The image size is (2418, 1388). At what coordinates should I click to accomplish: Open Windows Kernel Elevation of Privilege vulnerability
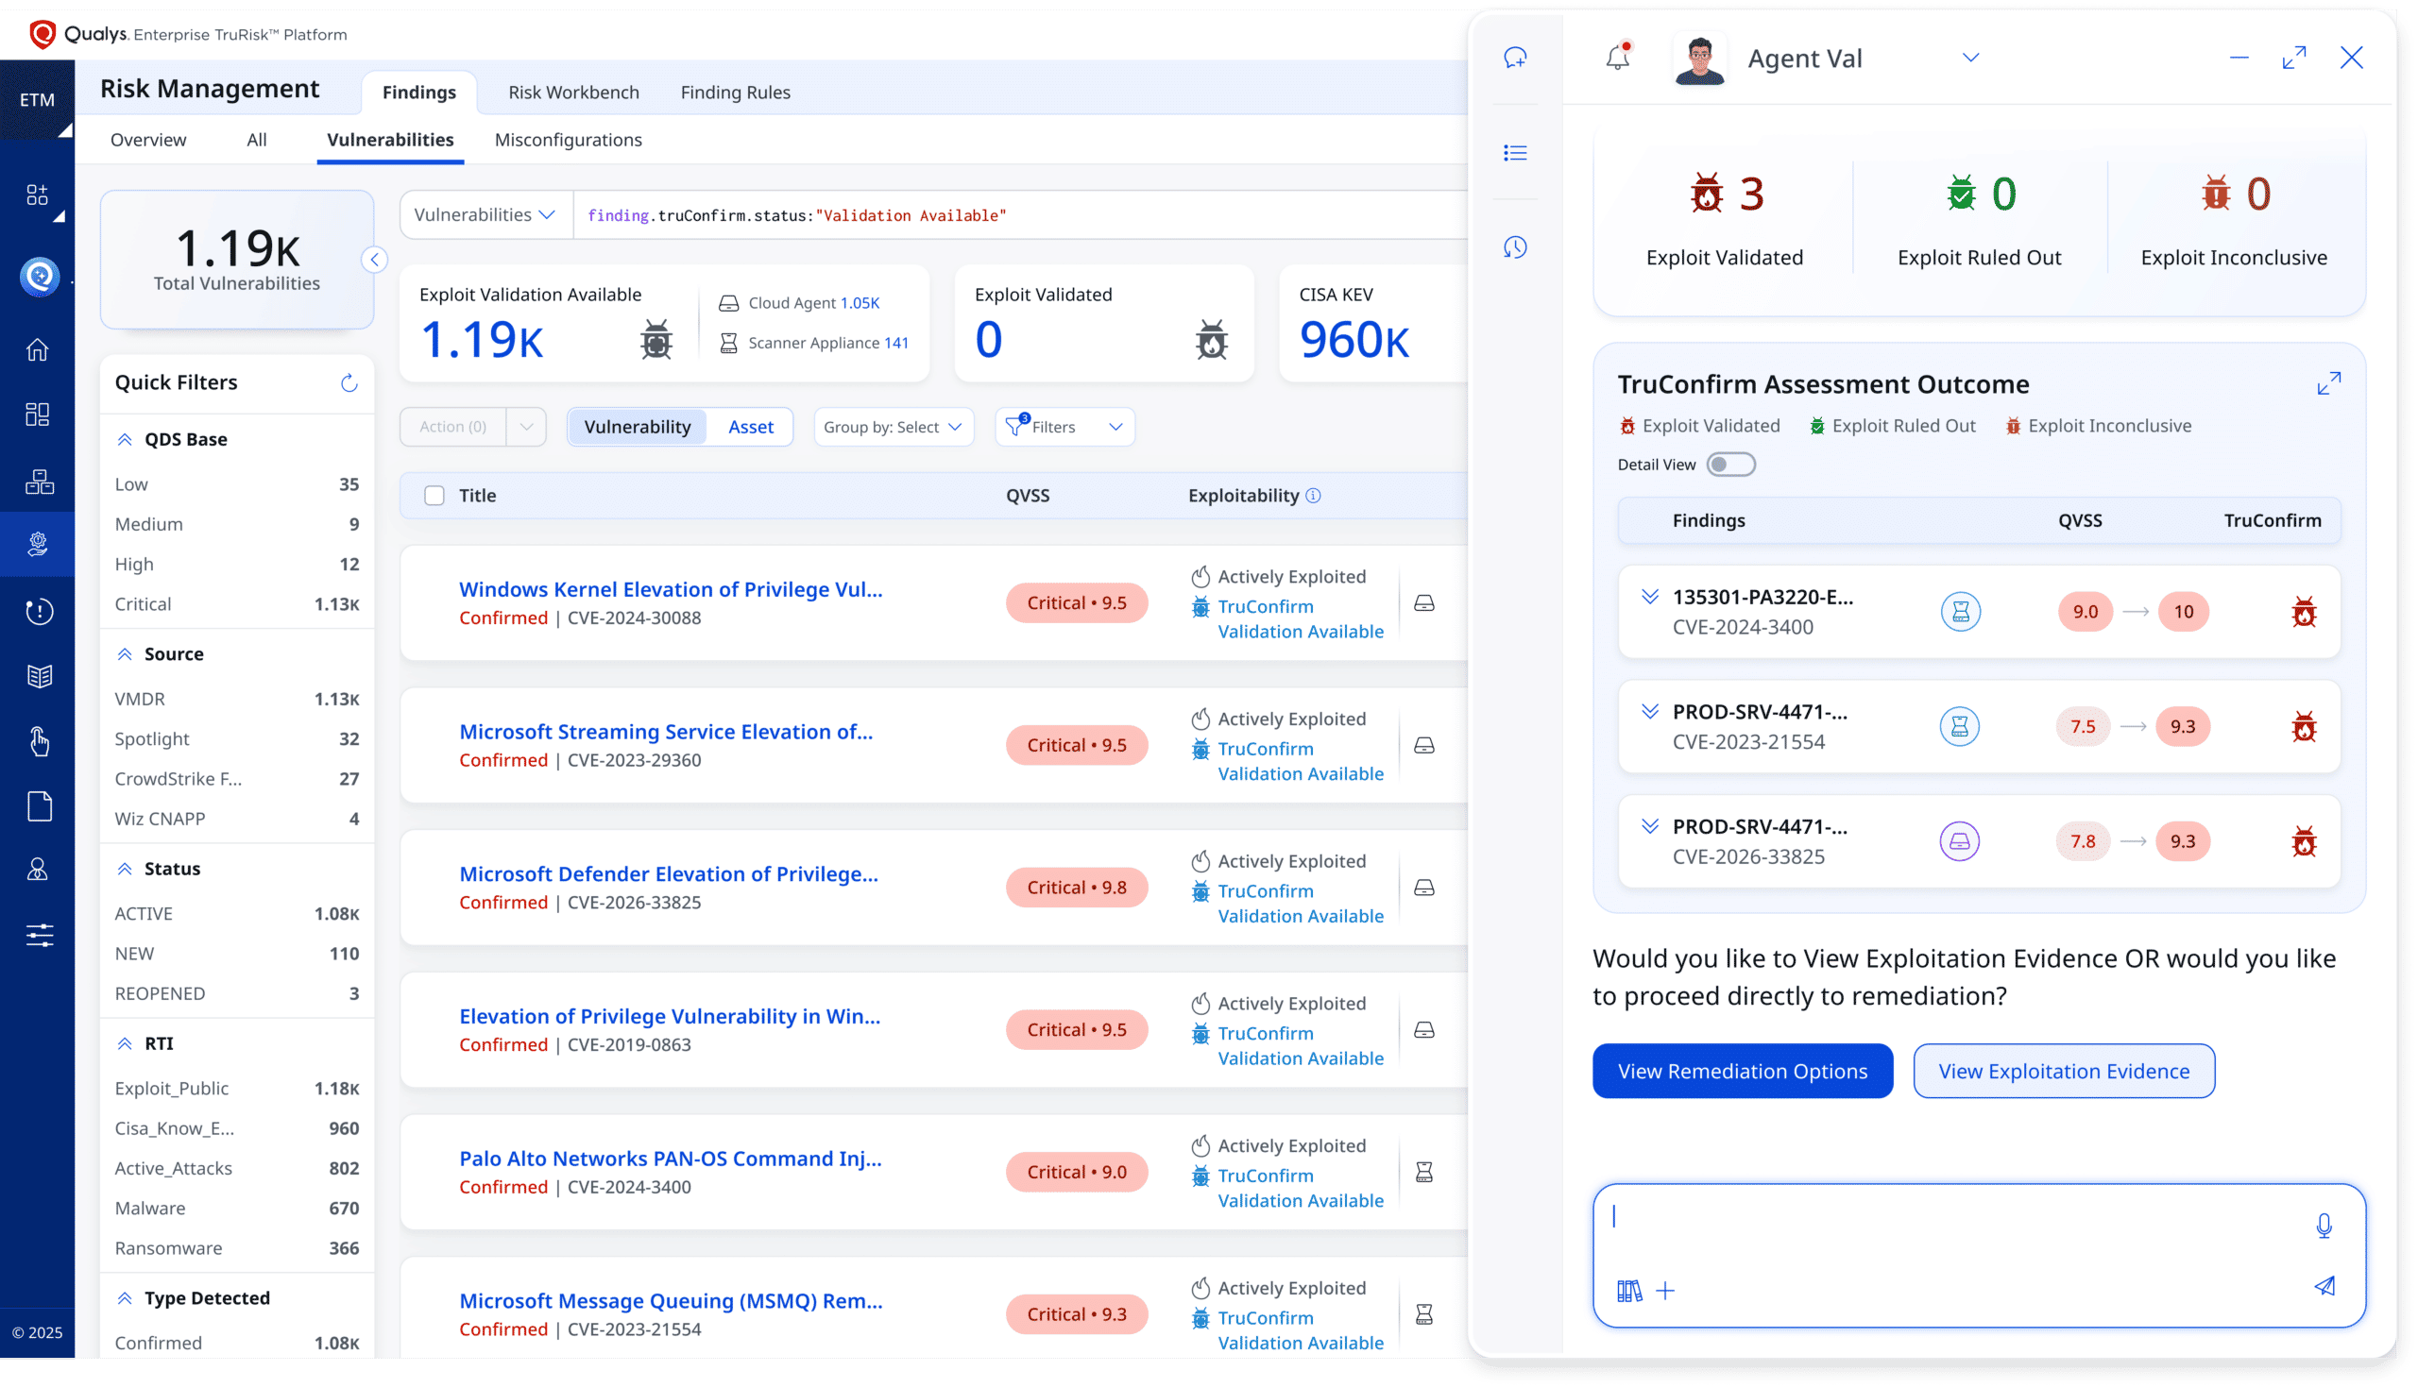click(x=671, y=589)
